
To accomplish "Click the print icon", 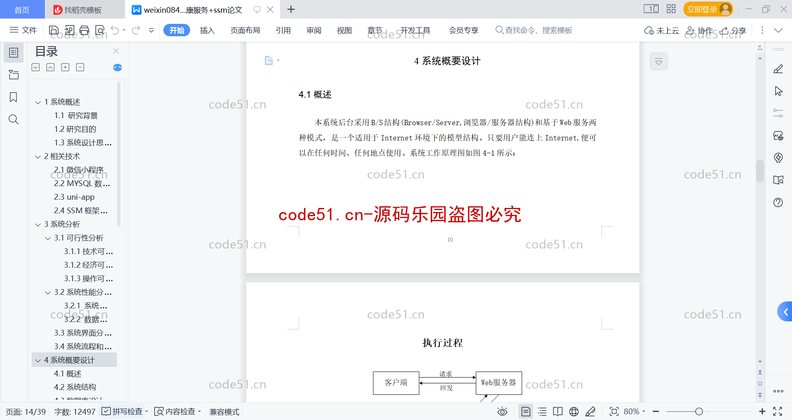I will 85,30.
